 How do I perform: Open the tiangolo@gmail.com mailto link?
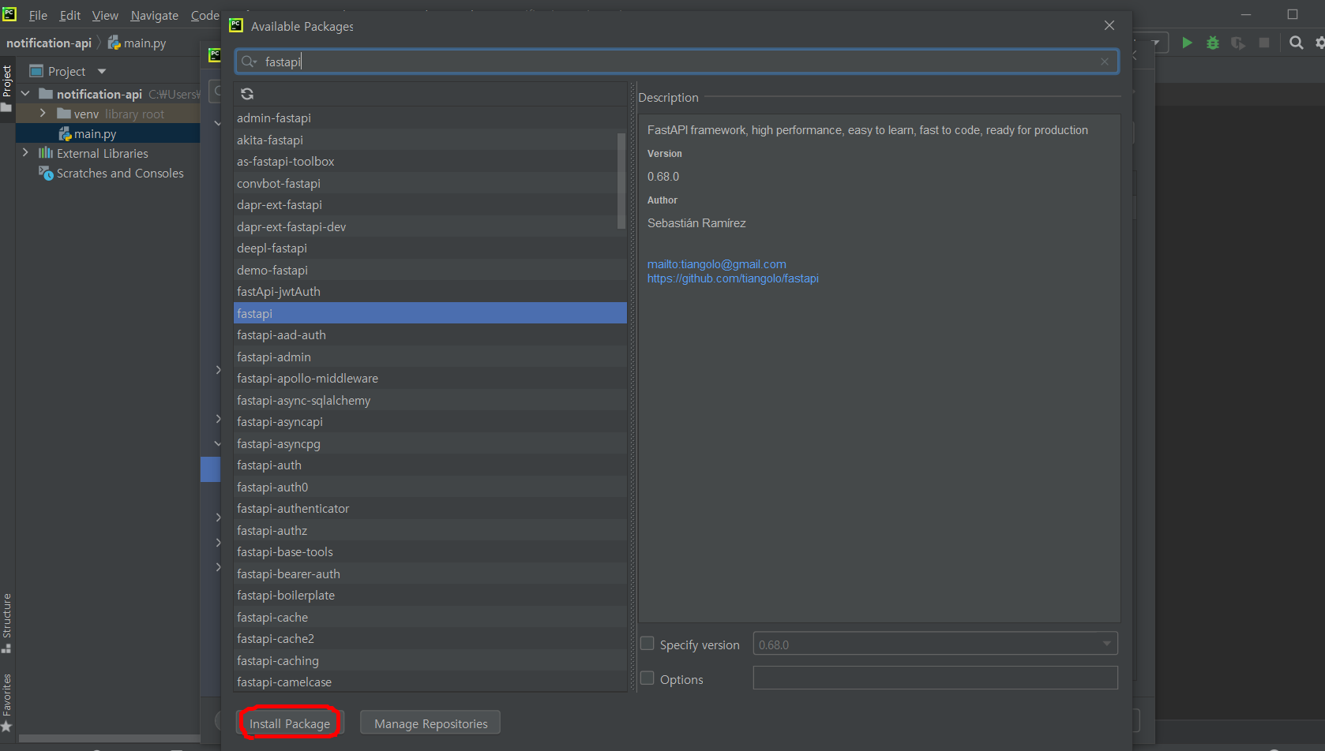coord(717,264)
